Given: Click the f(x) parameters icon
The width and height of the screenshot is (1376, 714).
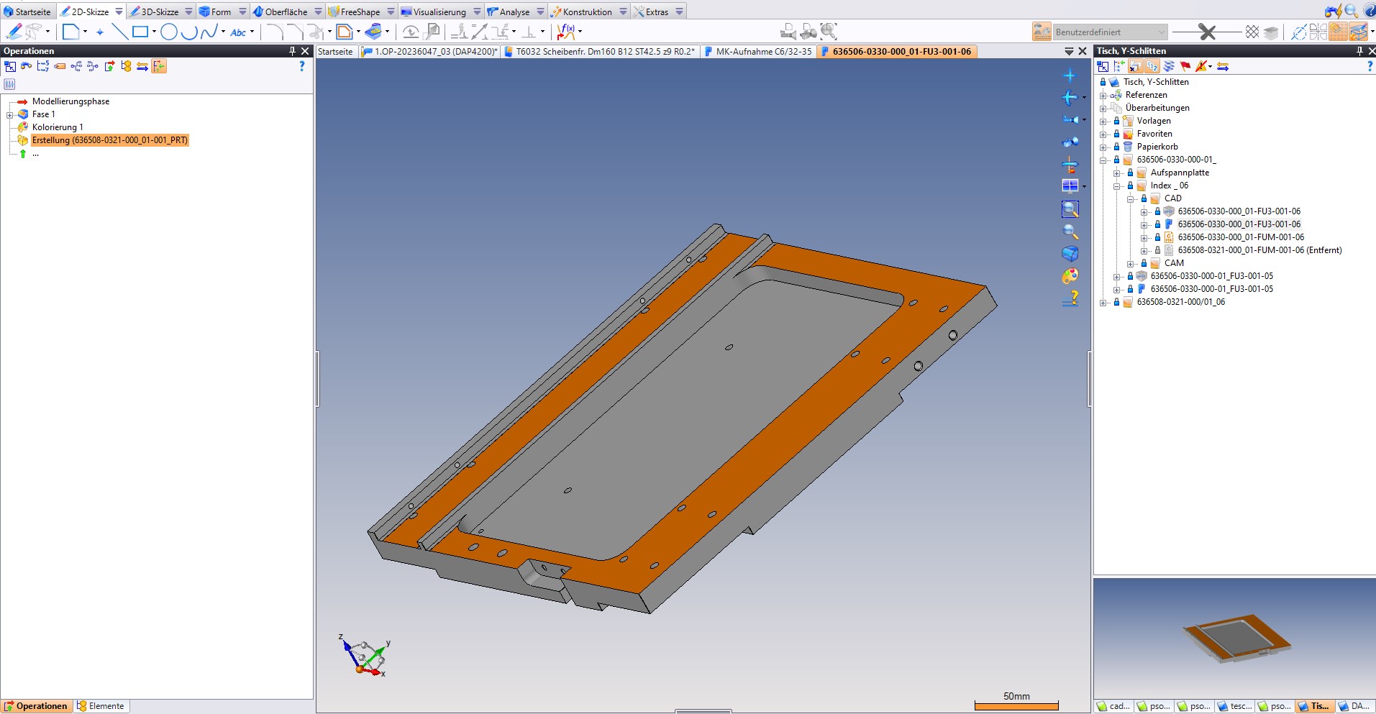Looking at the screenshot, I should 566,32.
